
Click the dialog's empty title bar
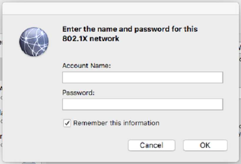point(120,9)
